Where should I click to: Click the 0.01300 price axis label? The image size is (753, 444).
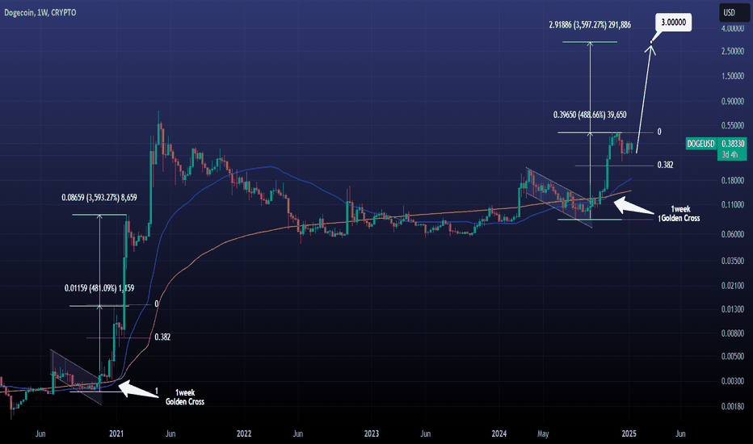tap(733, 309)
